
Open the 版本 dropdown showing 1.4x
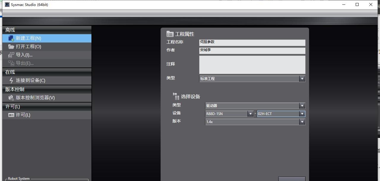pyautogui.click(x=255, y=122)
